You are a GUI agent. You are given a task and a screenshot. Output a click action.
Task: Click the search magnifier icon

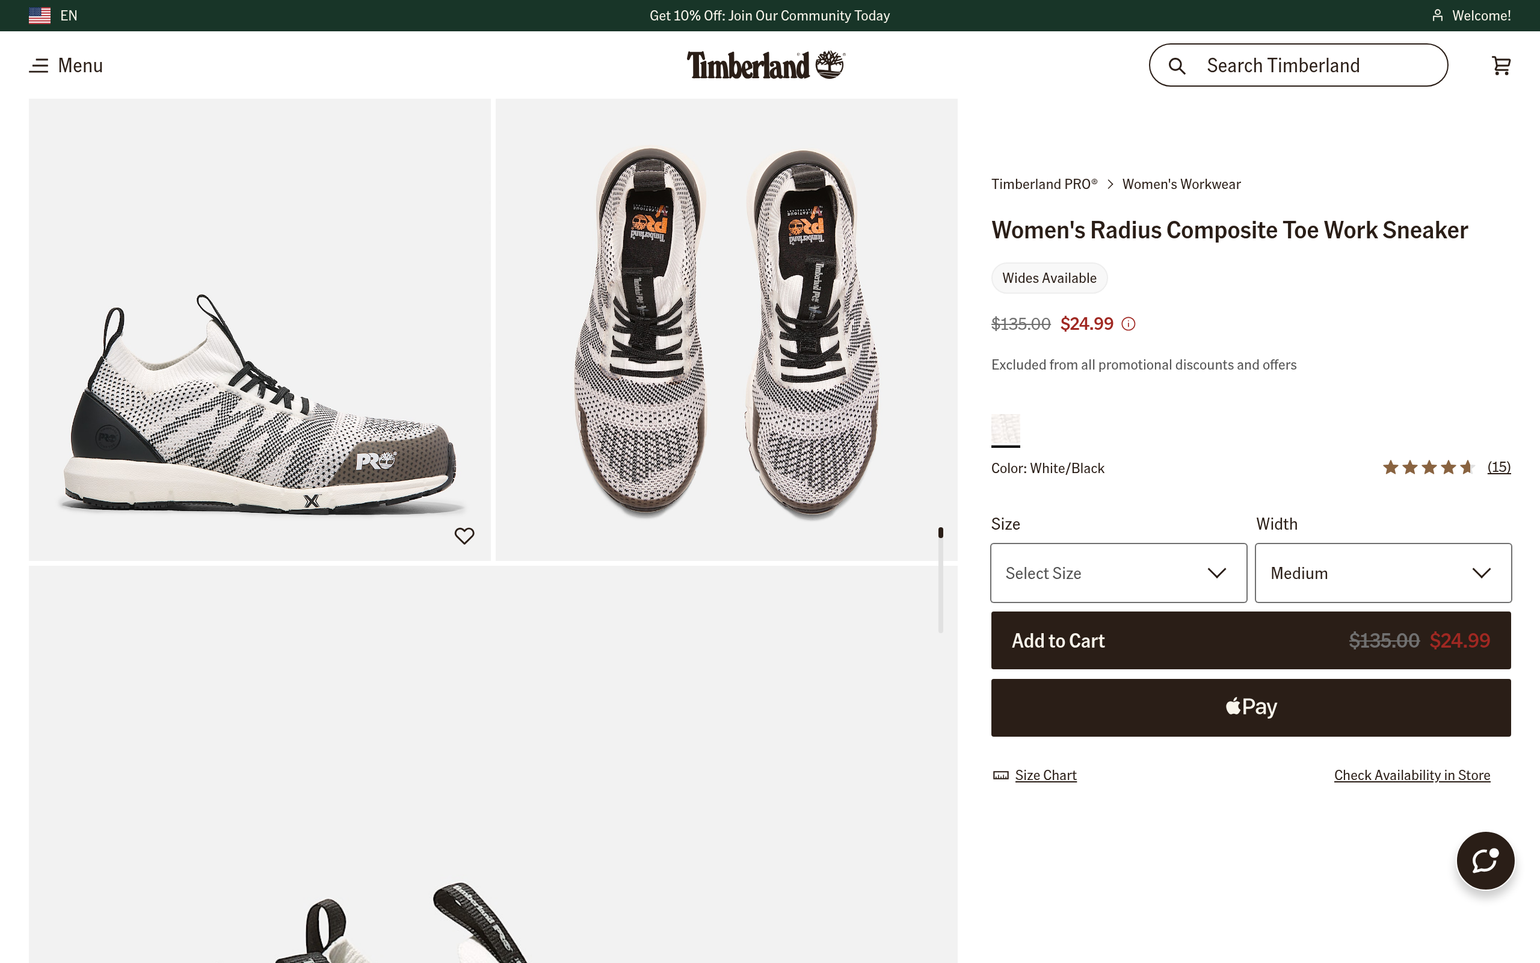(1177, 66)
